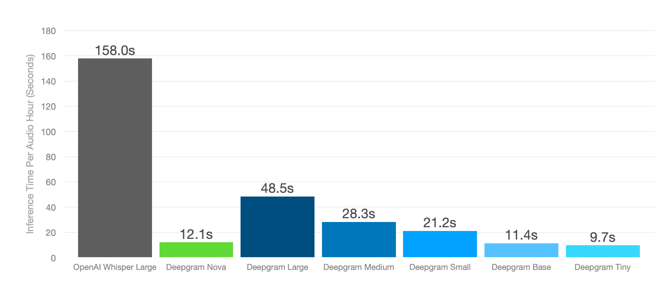Click the 158.0s value label
The height and width of the screenshot is (295, 671).
tap(115, 51)
